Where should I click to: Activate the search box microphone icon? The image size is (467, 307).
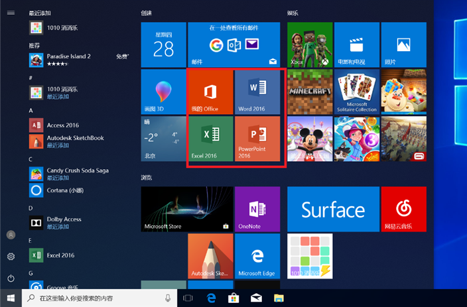(168, 298)
